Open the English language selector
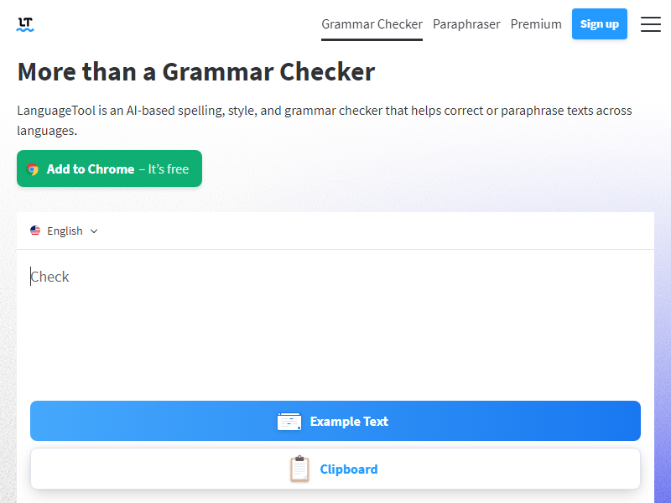This screenshot has height=503, width=671. (x=65, y=231)
